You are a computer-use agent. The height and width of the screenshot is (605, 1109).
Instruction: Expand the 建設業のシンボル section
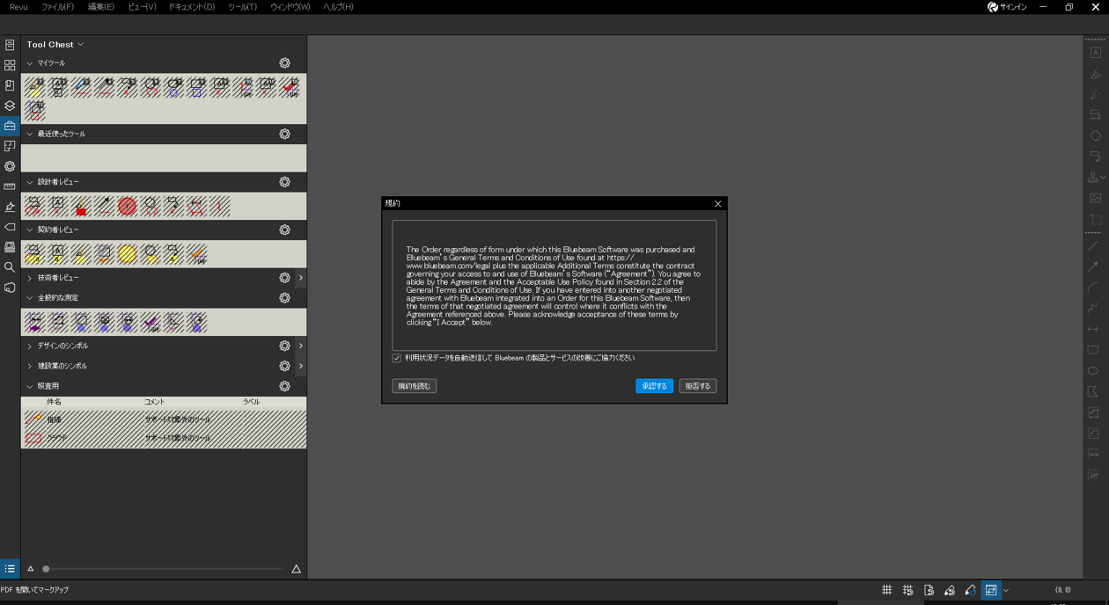click(30, 366)
